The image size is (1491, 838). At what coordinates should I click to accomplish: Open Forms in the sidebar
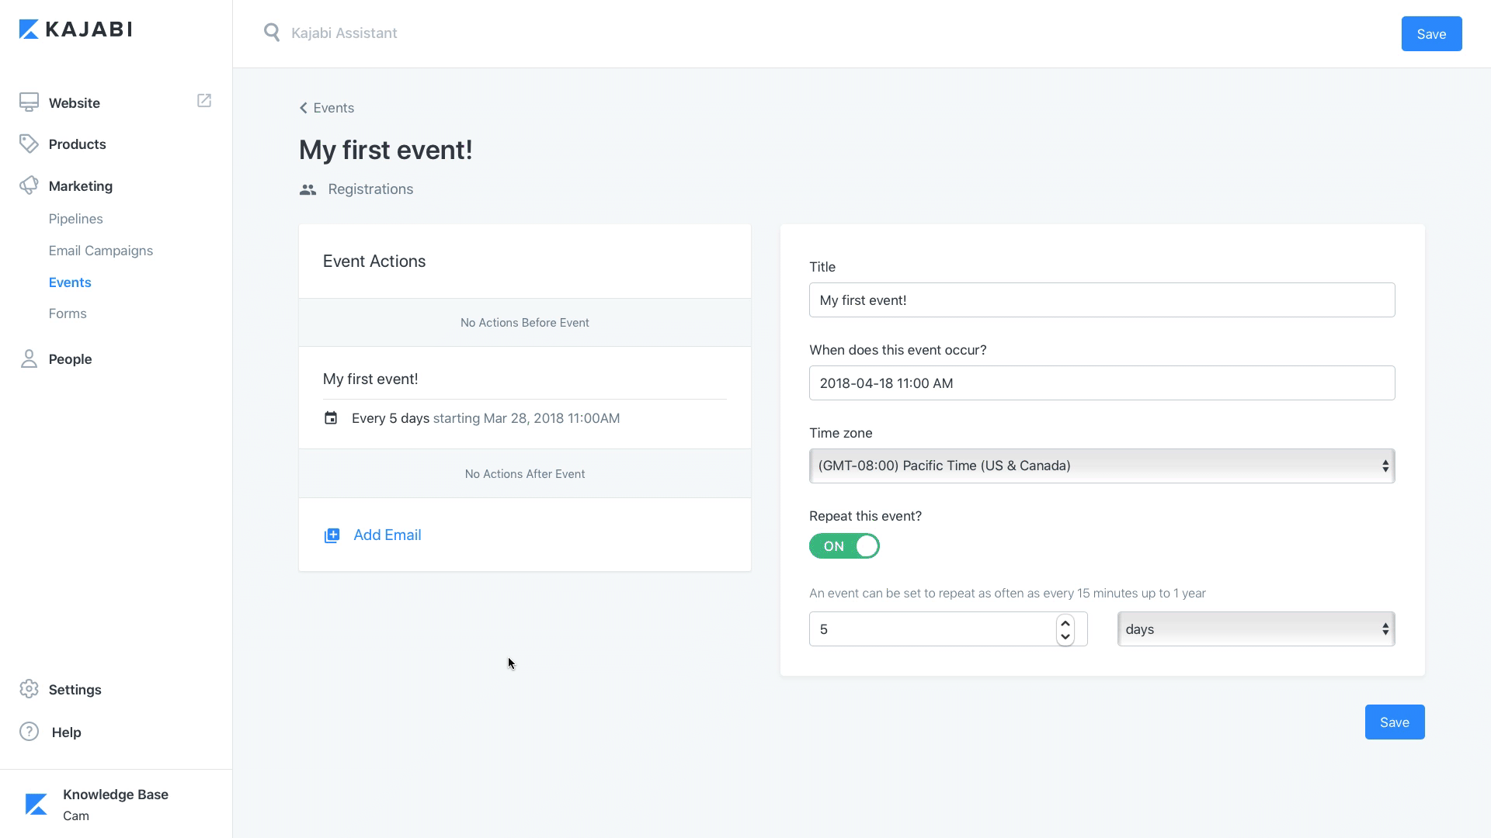68,313
